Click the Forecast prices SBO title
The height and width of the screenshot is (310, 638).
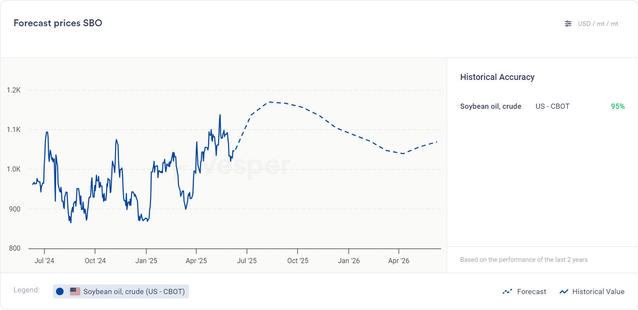point(58,23)
